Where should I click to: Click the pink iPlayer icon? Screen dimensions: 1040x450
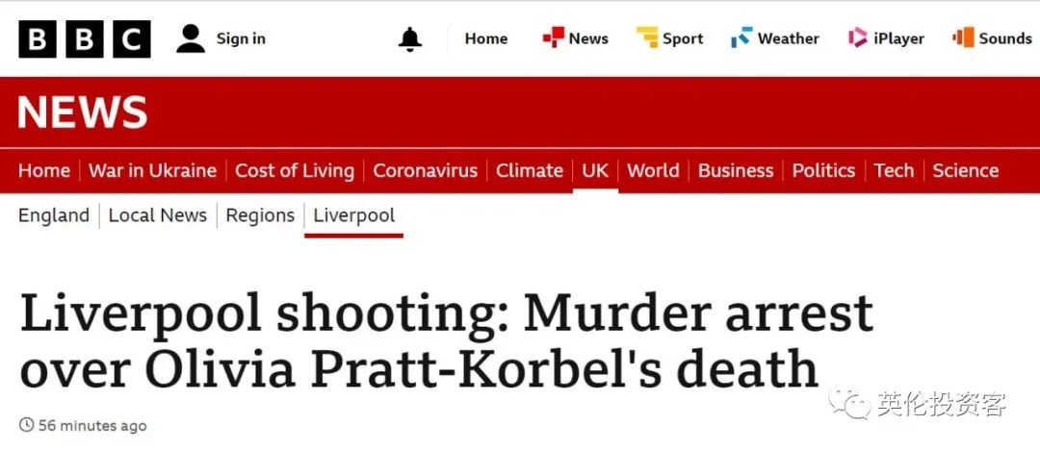(858, 37)
